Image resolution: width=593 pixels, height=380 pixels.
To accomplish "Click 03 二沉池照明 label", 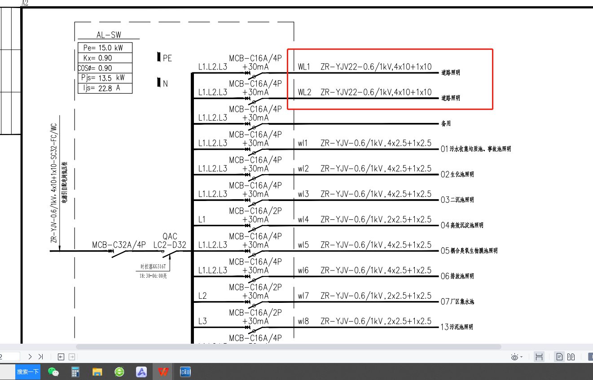I will click(457, 200).
